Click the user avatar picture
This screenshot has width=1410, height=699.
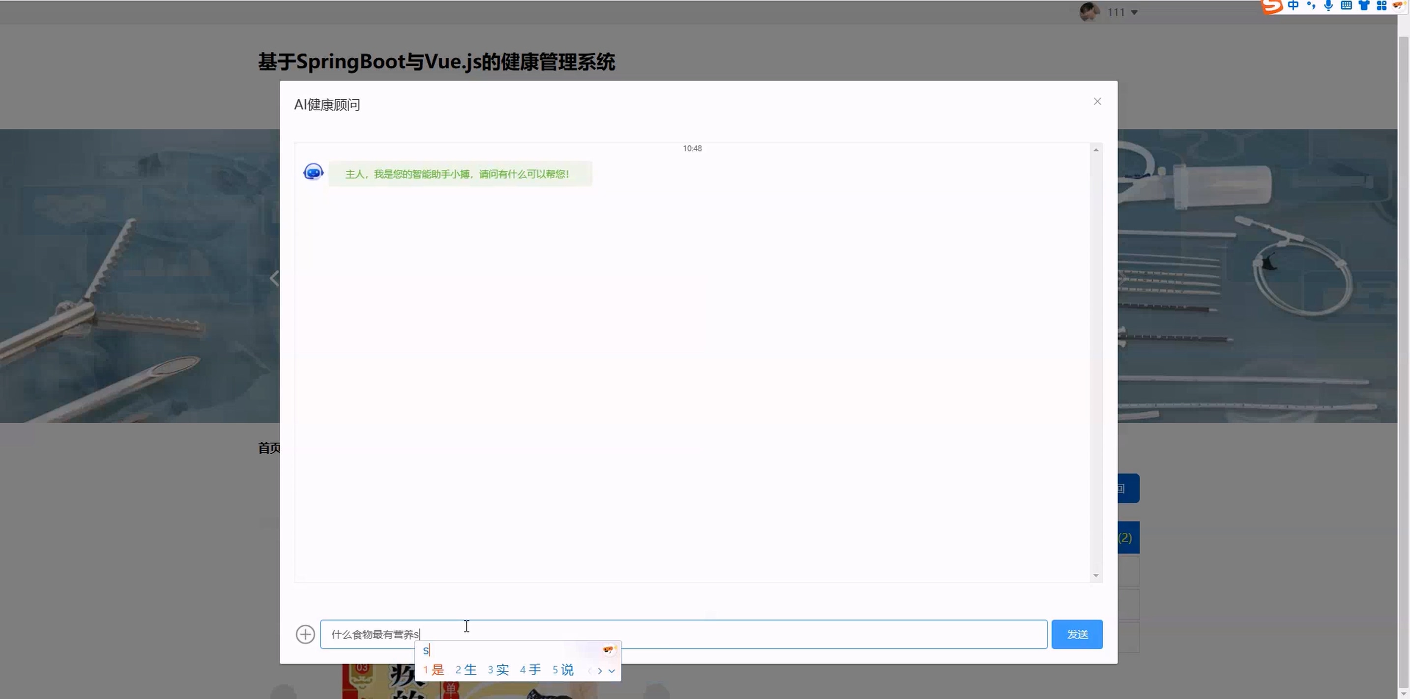click(x=1089, y=11)
